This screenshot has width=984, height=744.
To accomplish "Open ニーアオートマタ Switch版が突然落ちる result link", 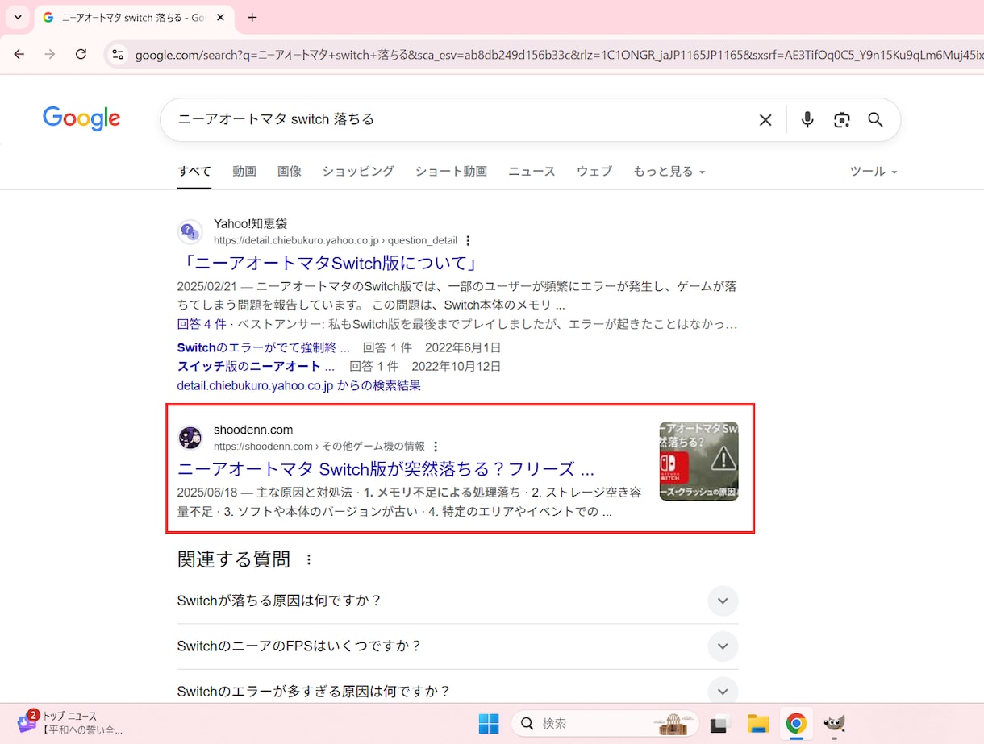I will tap(386, 469).
